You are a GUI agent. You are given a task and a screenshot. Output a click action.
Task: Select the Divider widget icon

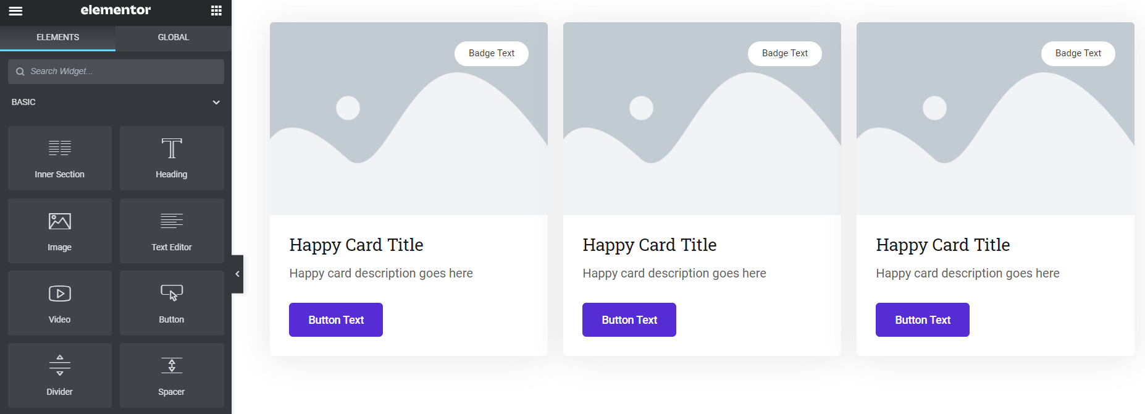[59, 375]
